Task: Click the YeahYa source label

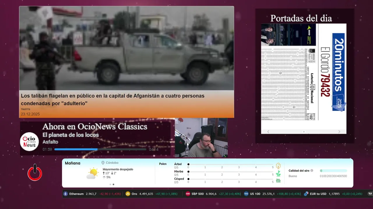Action: pos(25,109)
